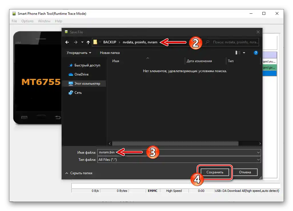Go up one folder level

pyautogui.click(x=88, y=42)
